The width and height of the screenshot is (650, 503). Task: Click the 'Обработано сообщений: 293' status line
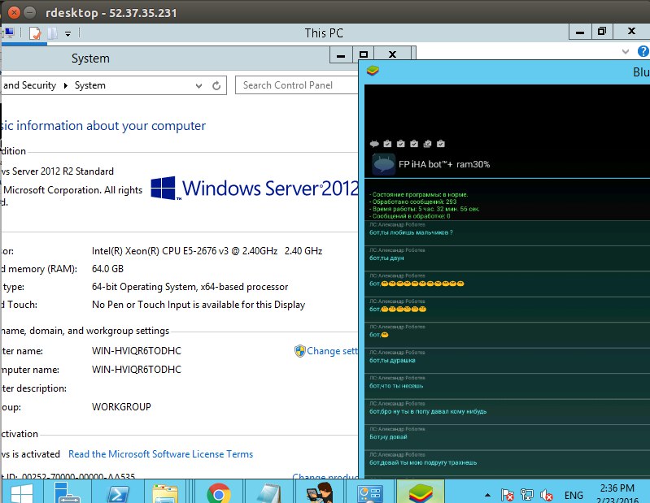click(413, 202)
